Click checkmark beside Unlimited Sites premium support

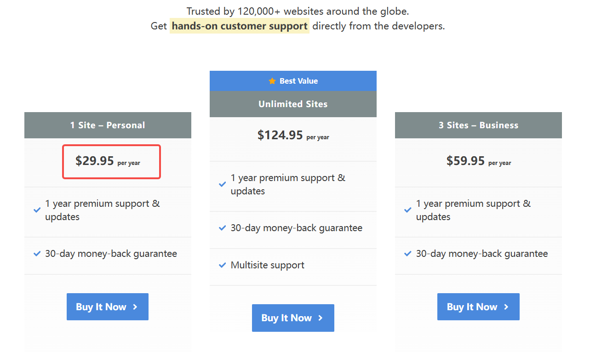(x=223, y=184)
